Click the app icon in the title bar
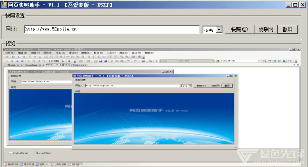Screen dimensions: 308x167 point(4,5)
